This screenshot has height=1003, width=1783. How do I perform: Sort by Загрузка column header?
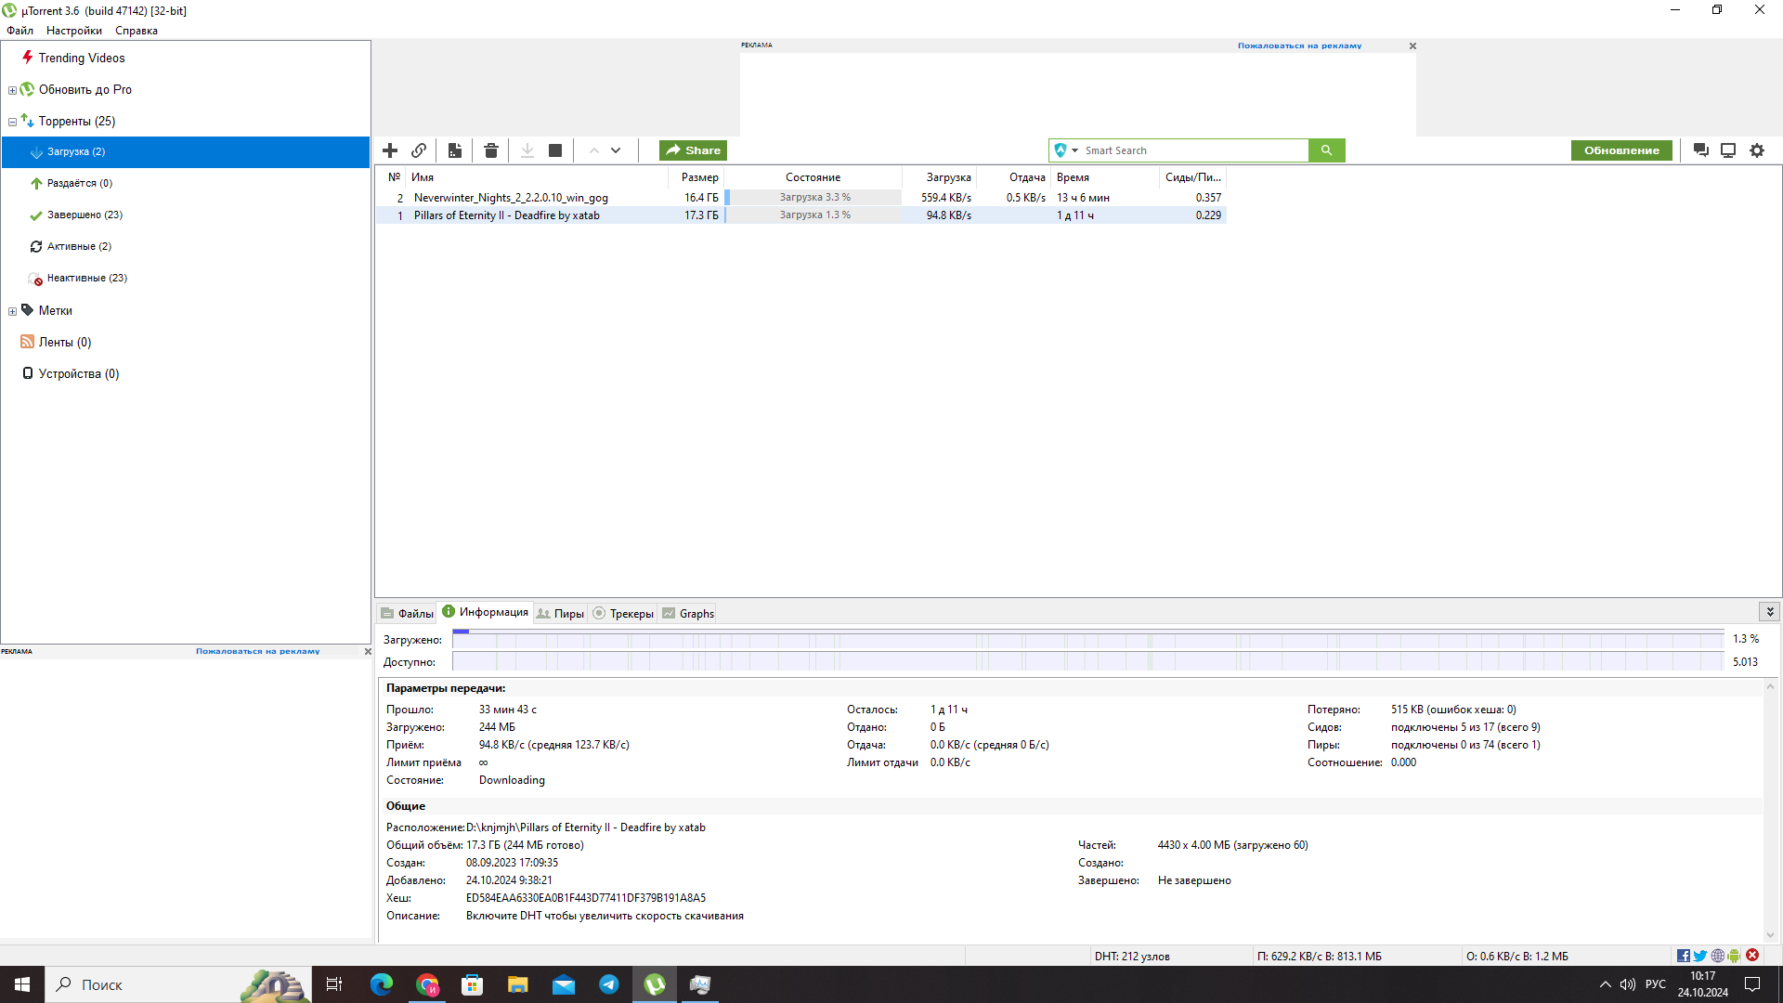[x=940, y=177]
